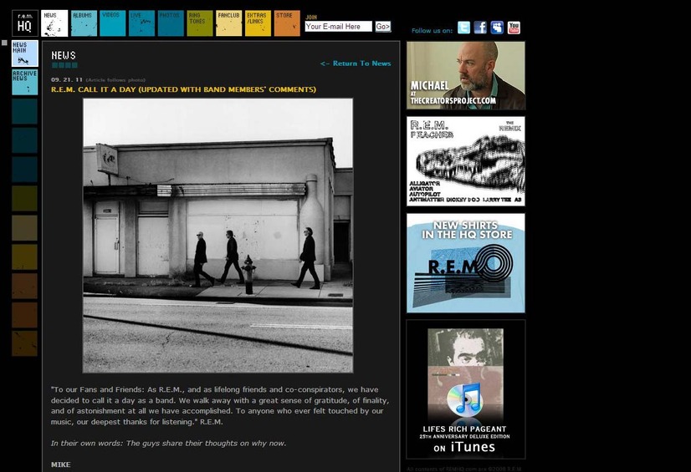Image resolution: width=691 pixels, height=472 pixels.
Task: Open the Albums navigation tile
Action: point(84,23)
